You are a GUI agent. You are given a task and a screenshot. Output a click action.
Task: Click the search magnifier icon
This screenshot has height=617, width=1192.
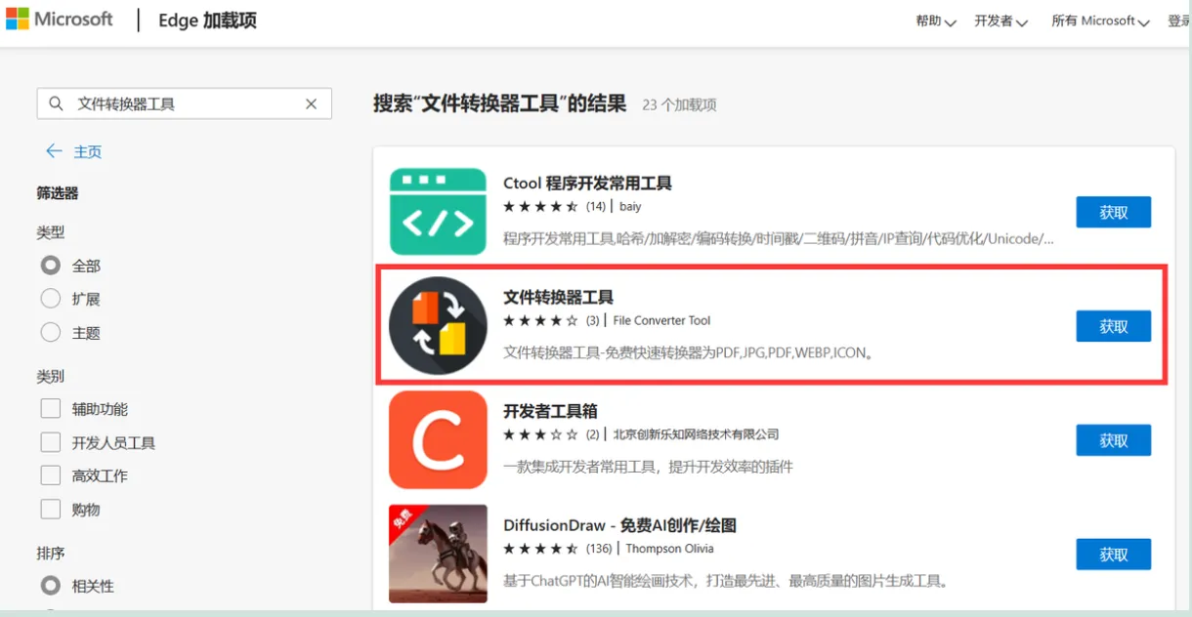[x=57, y=103]
